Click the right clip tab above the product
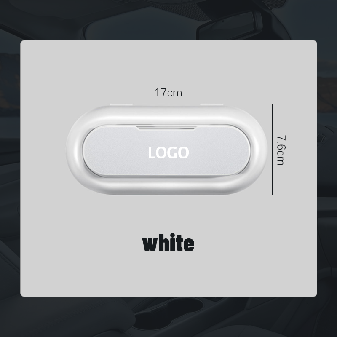The width and height of the screenshot is (337, 337). tap(212, 105)
